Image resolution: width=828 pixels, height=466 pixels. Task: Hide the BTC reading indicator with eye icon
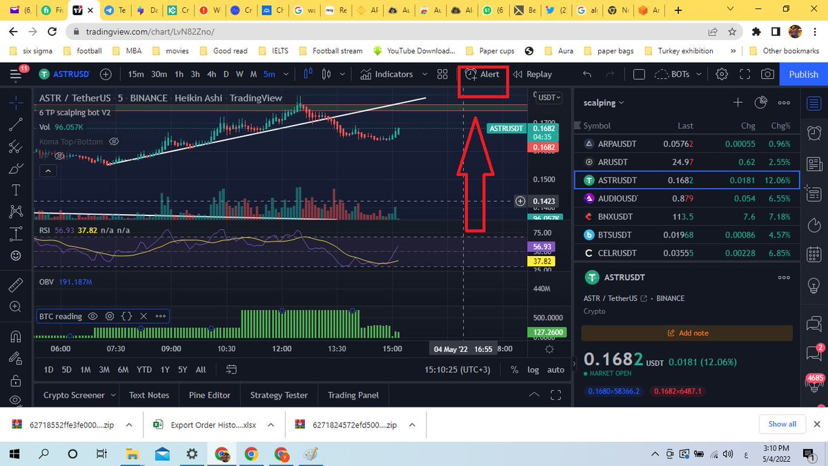pos(94,316)
